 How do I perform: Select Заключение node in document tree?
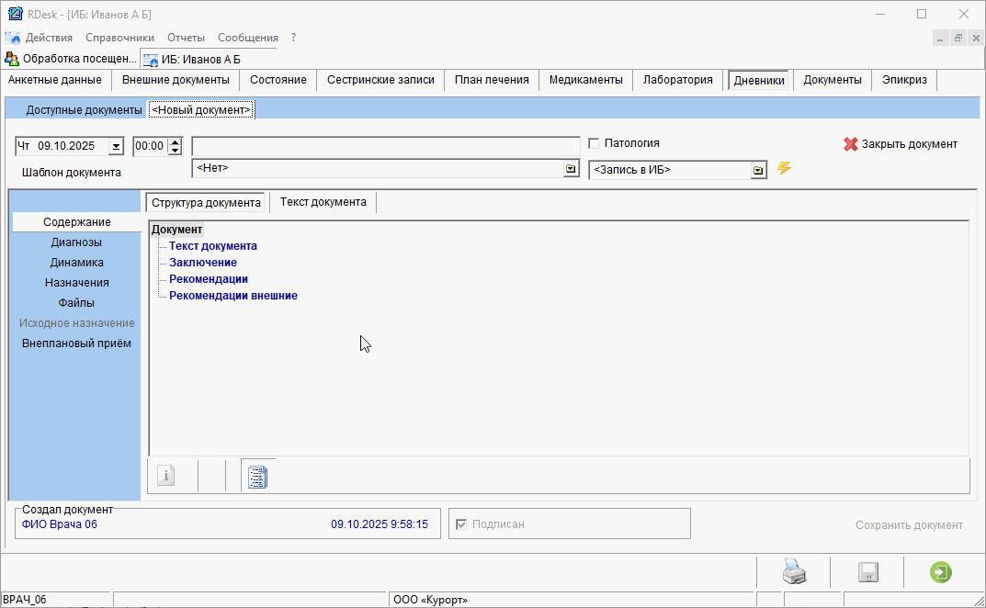[203, 263]
